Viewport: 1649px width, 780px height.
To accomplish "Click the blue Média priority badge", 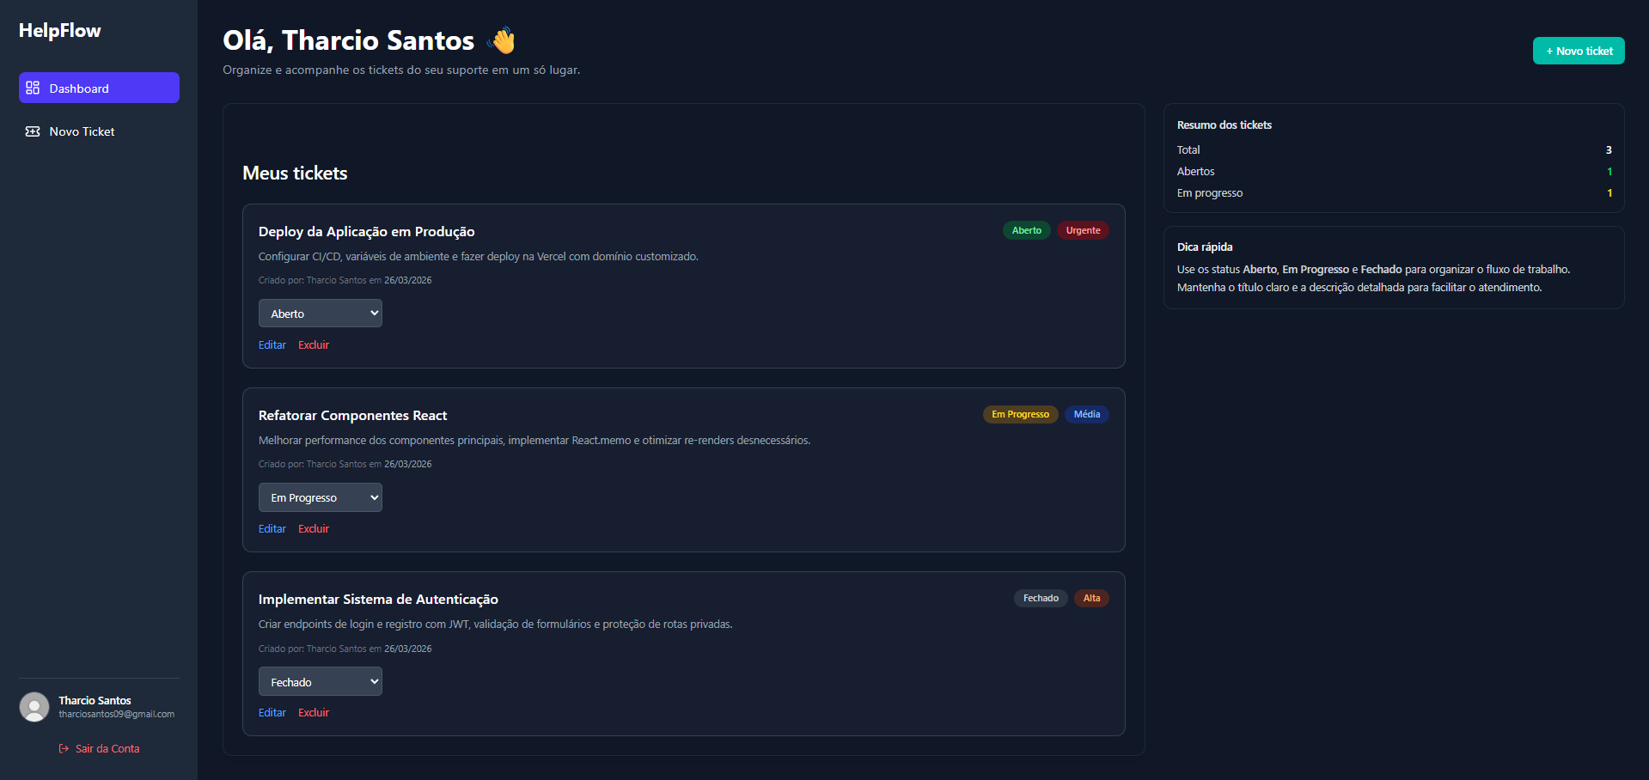I will click(x=1087, y=414).
